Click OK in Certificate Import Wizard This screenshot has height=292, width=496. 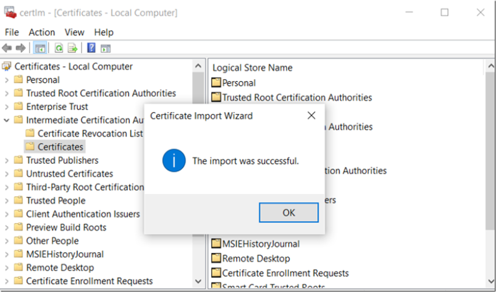pos(289,213)
